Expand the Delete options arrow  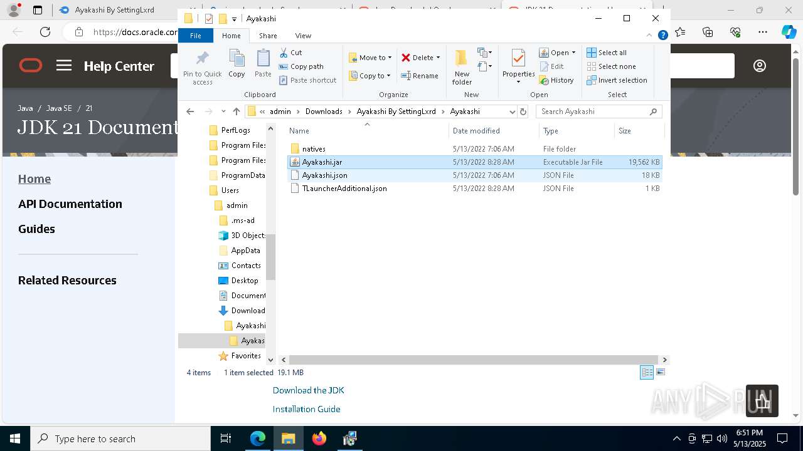(438, 58)
